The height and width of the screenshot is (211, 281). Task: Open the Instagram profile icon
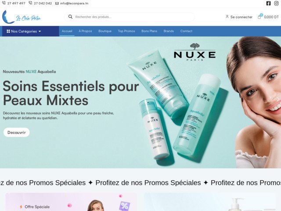[276, 3]
